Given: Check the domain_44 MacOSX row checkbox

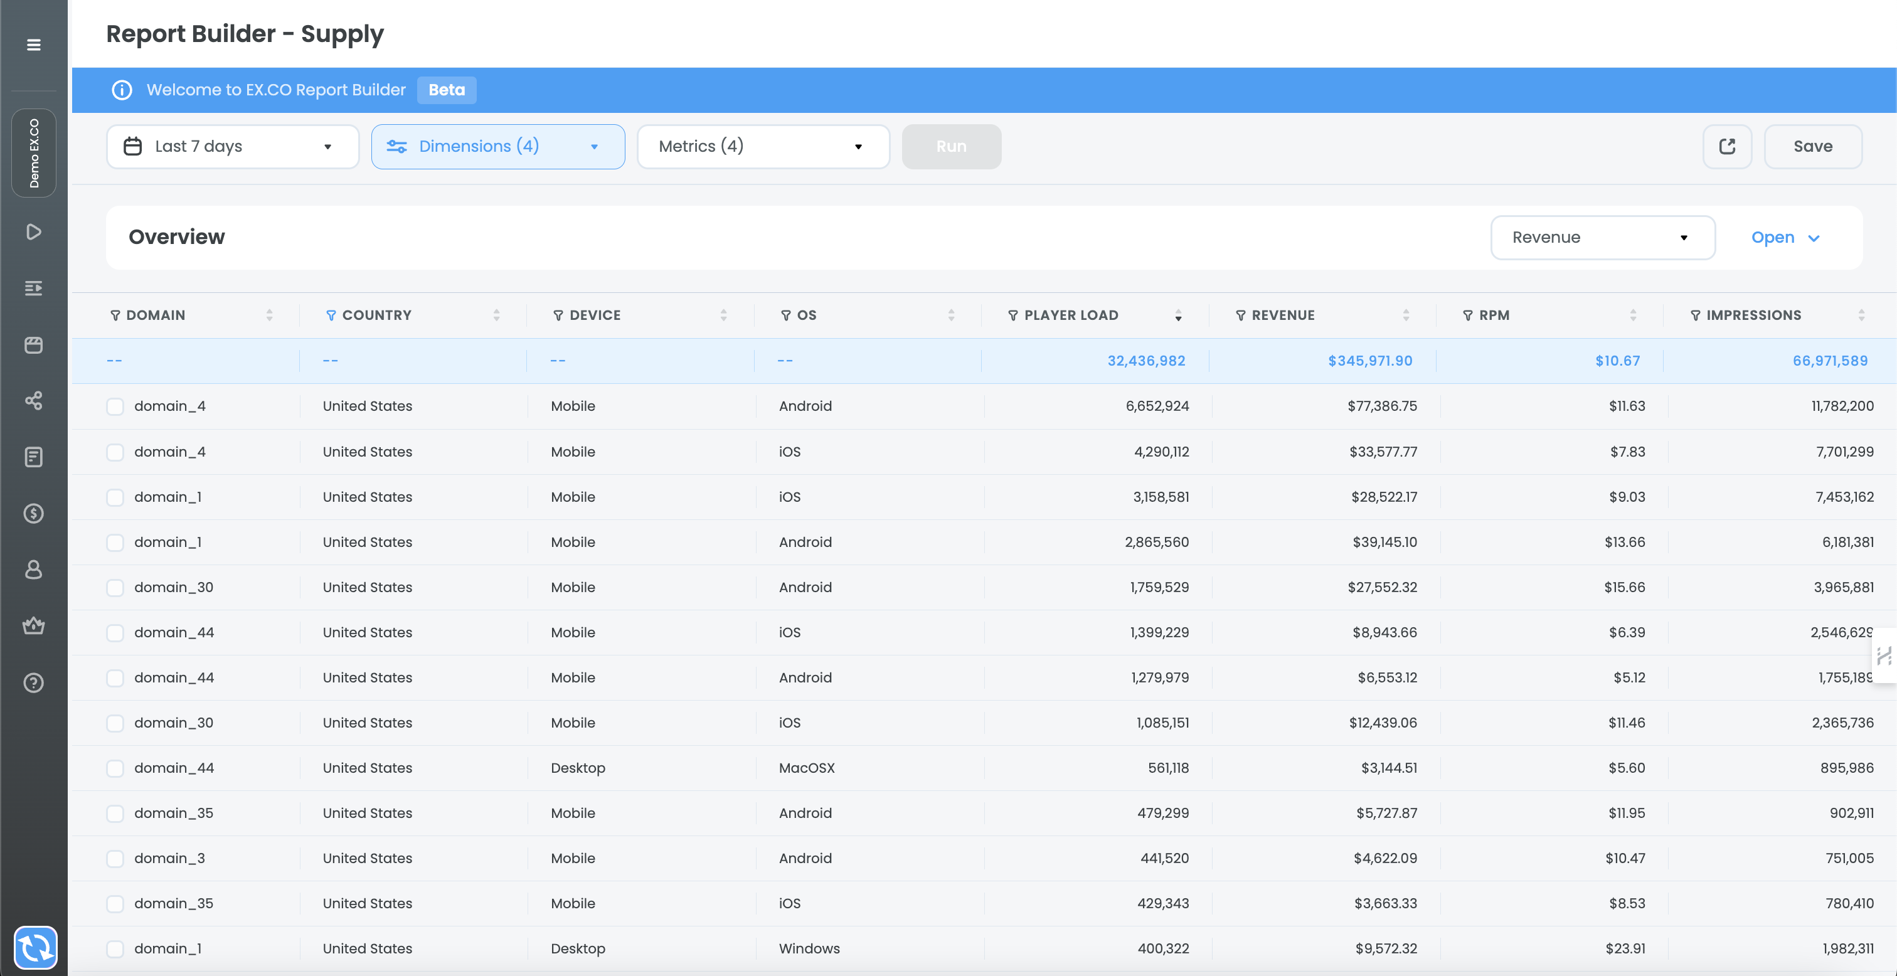Looking at the screenshot, I should click(x=115, y=768).
